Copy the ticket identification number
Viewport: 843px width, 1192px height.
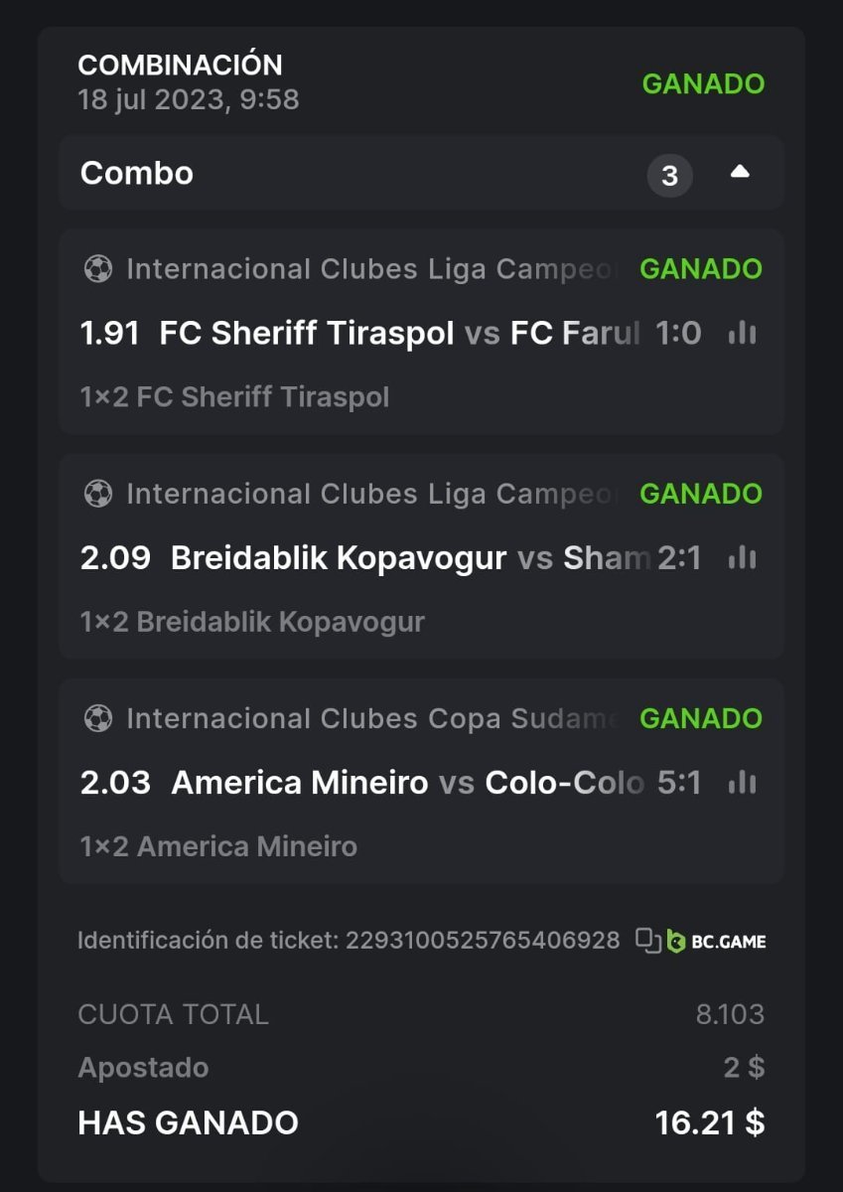pos(648,940)
